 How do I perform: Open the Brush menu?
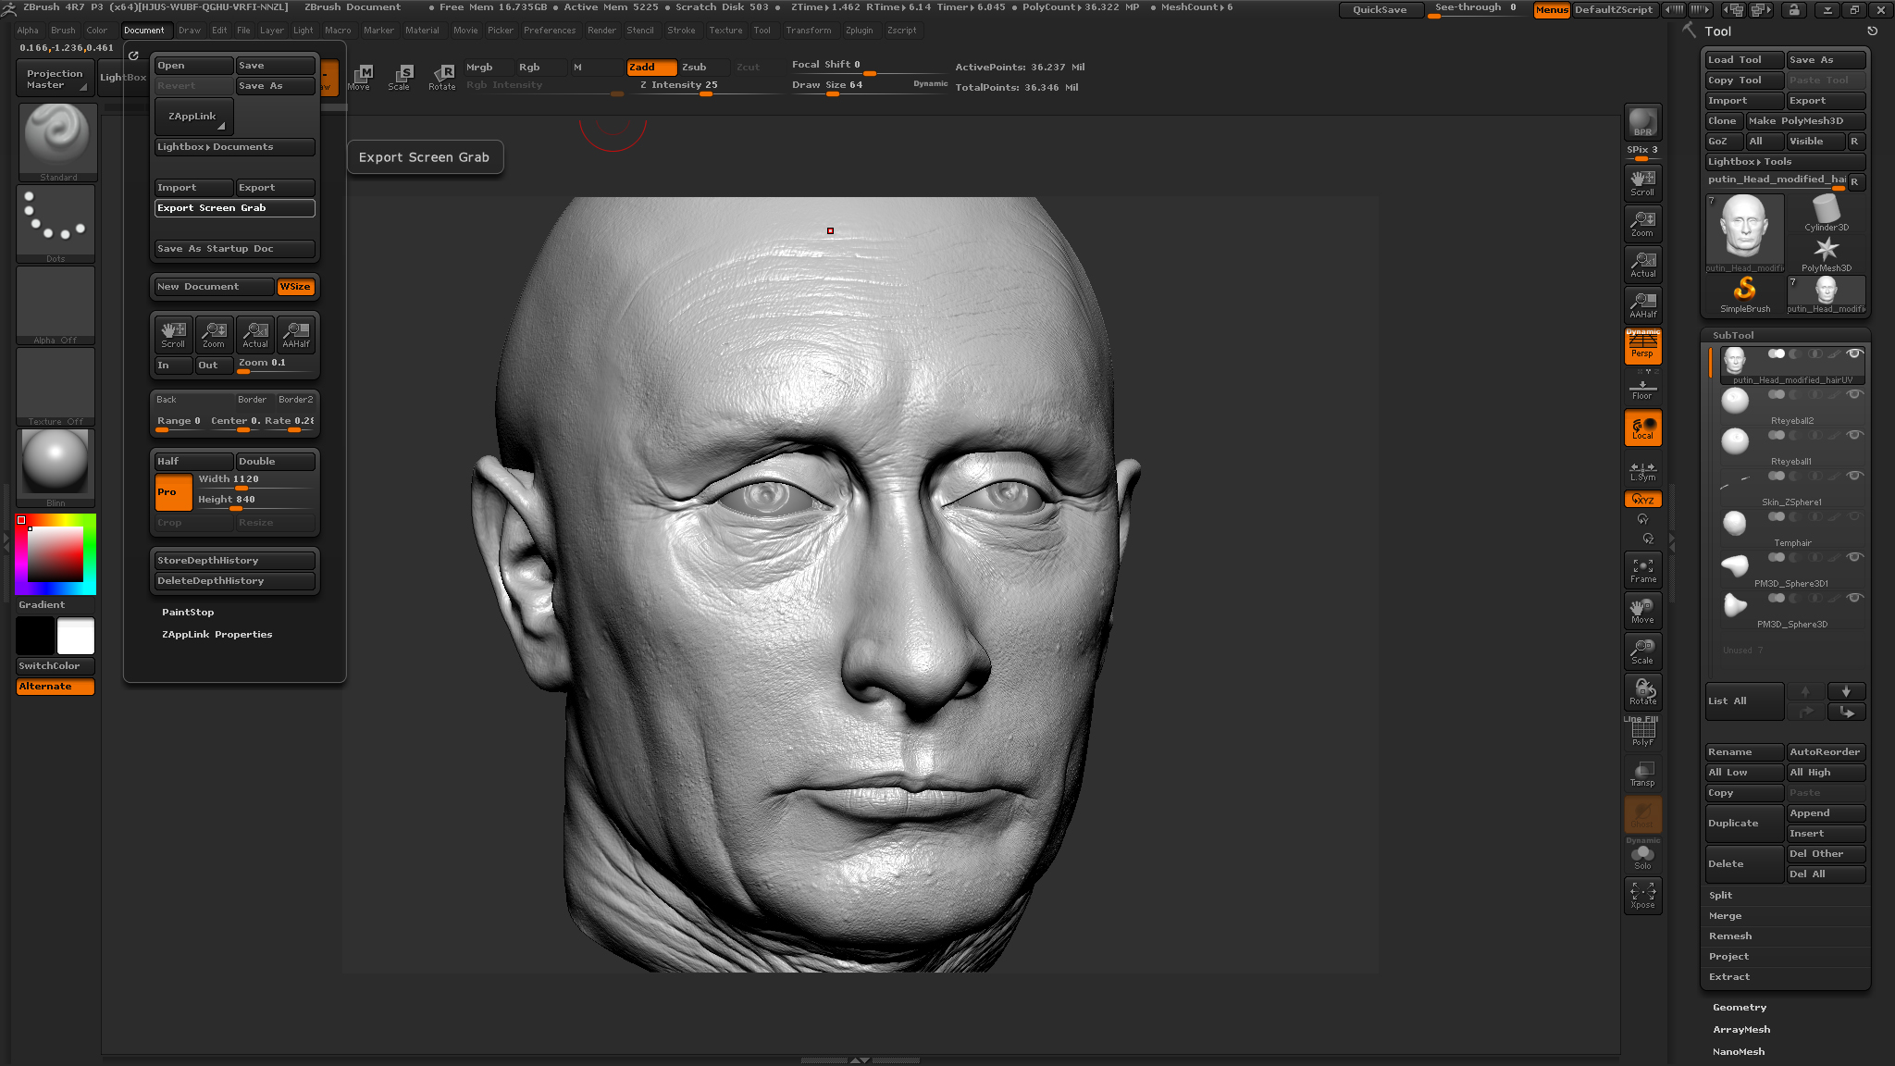point(63,30)
